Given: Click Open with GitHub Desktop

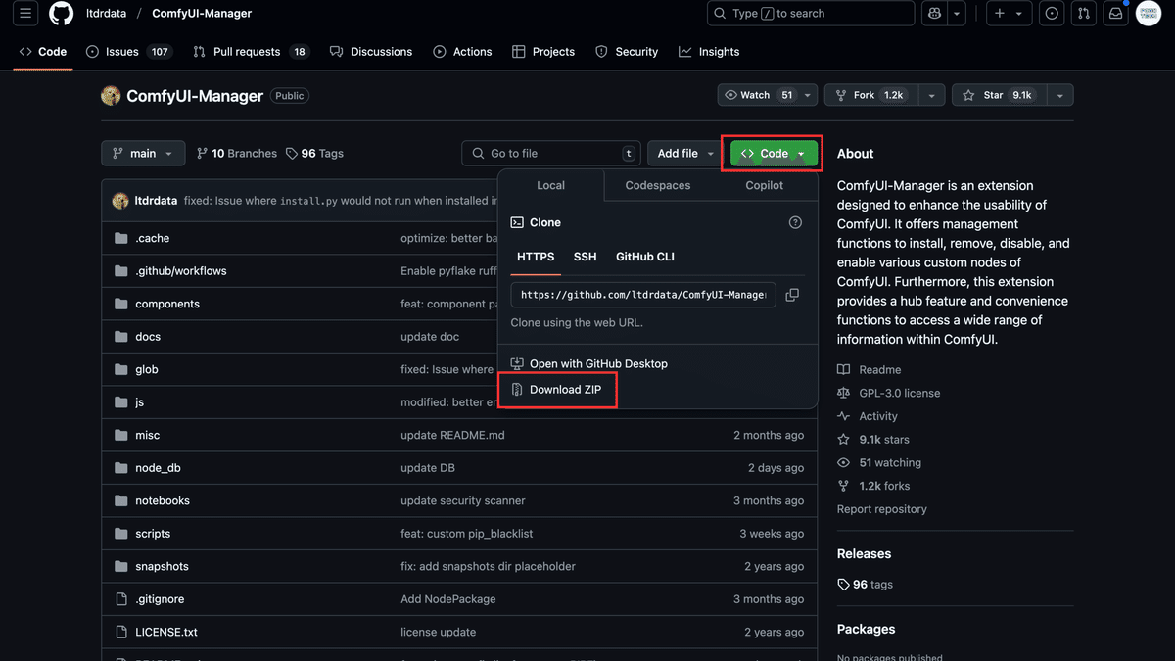Looking at the screenshot, I should tap(588, 364).
